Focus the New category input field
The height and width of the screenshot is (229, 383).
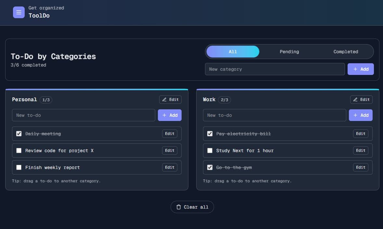[274, 69]
